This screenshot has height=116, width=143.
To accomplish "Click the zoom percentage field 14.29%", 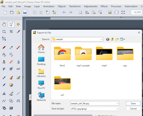I will pos(137,12).
